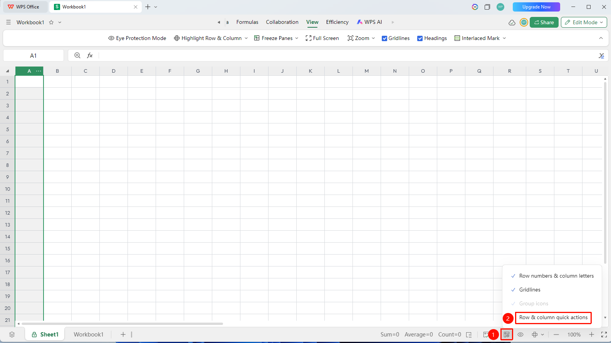The height and width of the screenshot is (343, 611).
Task: Open the Collaboration tab
Action: pos(282,22)
